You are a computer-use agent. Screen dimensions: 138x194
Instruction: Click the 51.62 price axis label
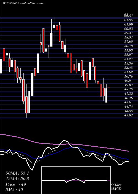[x=129, y=72]
